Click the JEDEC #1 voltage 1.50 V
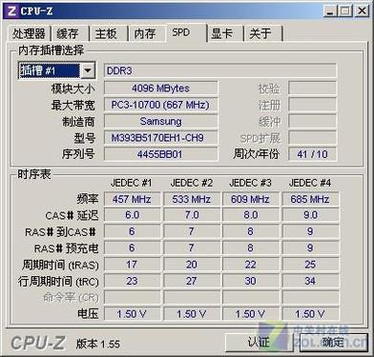 coord(132,314)
